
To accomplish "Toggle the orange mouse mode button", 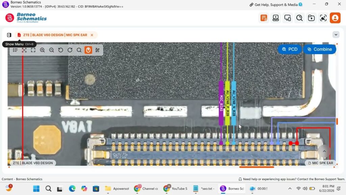I will (88, 50).
